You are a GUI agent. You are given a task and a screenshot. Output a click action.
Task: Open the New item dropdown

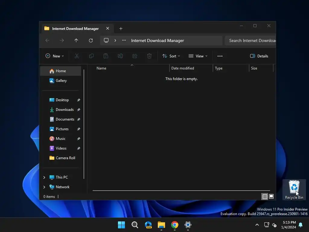[55, 56]
